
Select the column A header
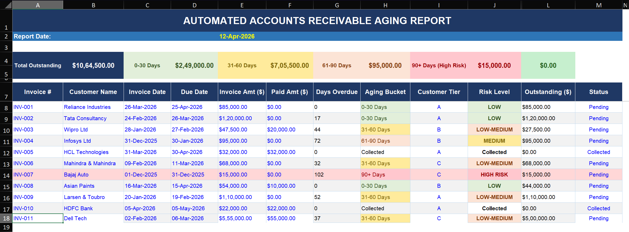[38, 5]
